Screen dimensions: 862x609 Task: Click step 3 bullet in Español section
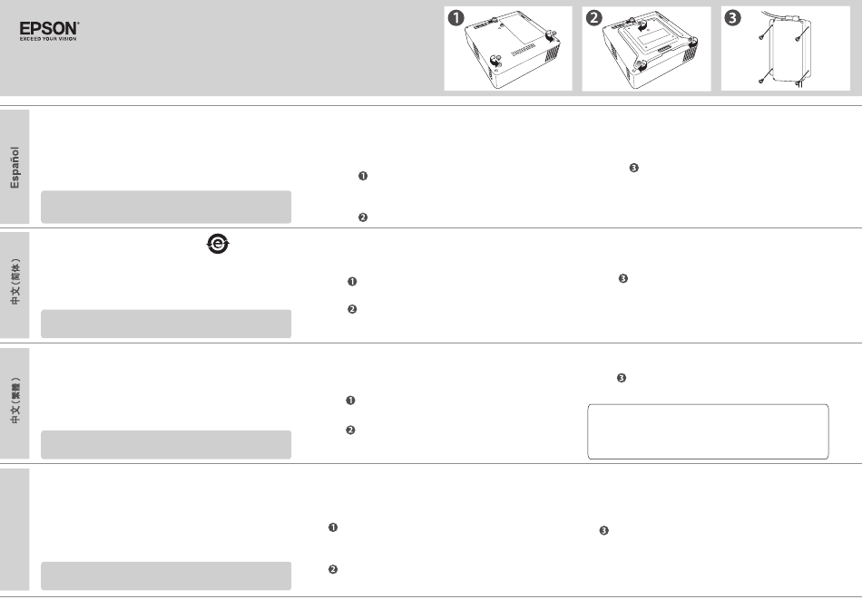pyautogui.click(x=634, y=168)
